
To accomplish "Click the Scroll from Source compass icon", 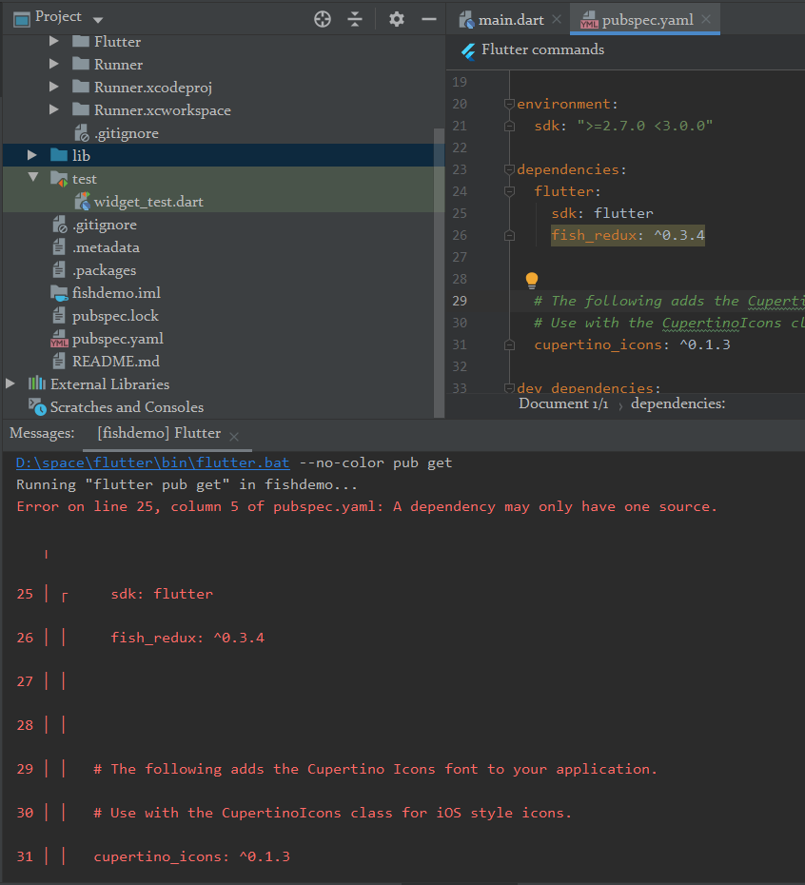I will (x=322, y=18).
